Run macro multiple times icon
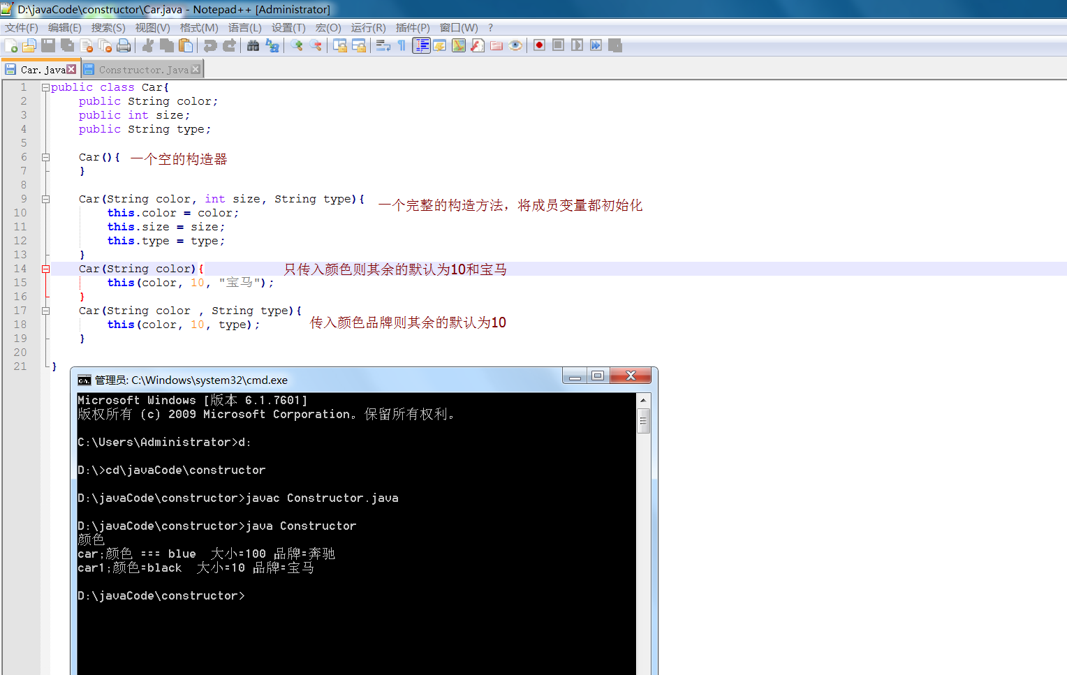The width and height of the screenshot is (1067, 675). pos(596,45)
